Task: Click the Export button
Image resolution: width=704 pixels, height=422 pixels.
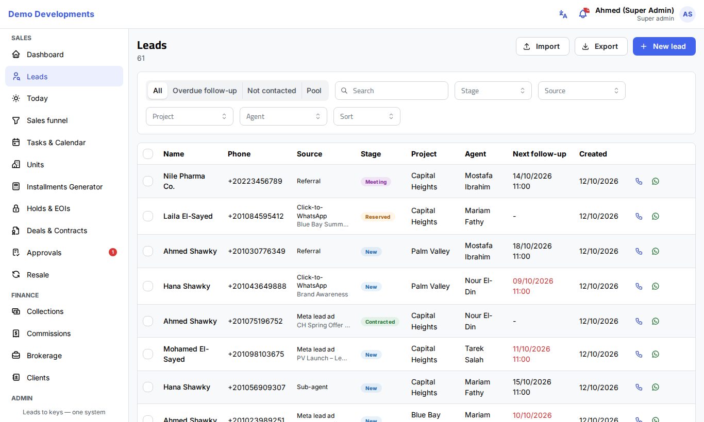Action: (x=601, y=46)
